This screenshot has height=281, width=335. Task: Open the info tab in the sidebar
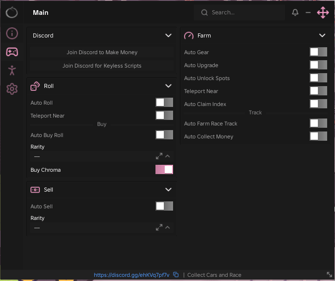pyautogui.click(x=12, y=33)
